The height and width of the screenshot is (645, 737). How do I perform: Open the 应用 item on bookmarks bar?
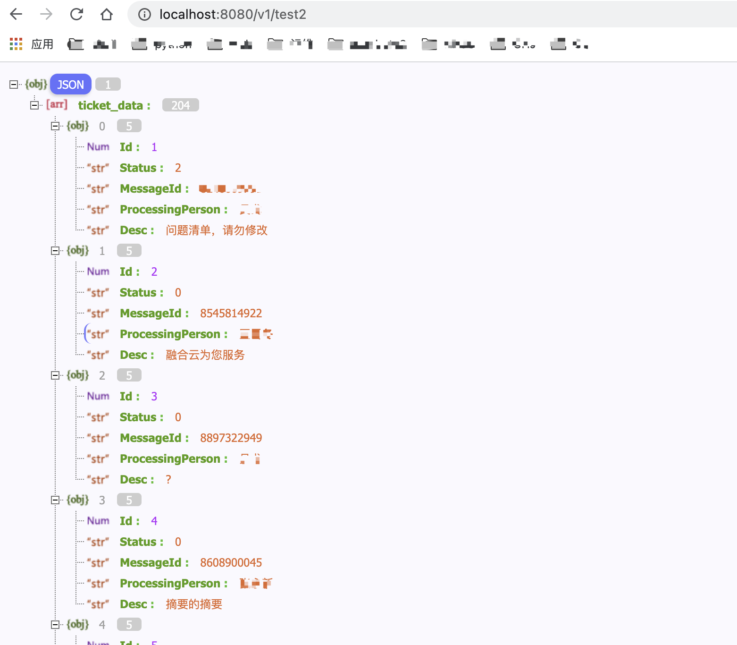point(42,43)
